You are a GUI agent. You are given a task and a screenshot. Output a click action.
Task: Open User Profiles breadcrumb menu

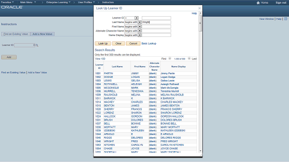tap(86, 2)
